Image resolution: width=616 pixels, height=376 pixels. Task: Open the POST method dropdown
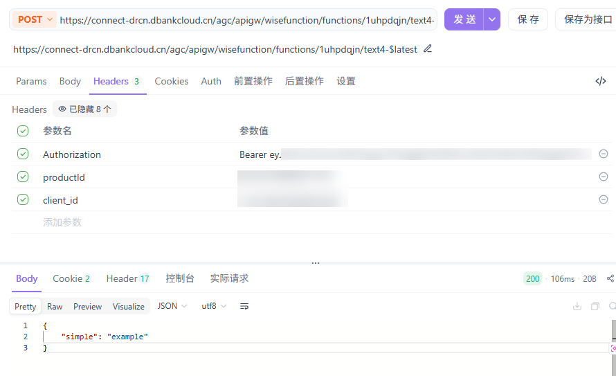(35, 20)
